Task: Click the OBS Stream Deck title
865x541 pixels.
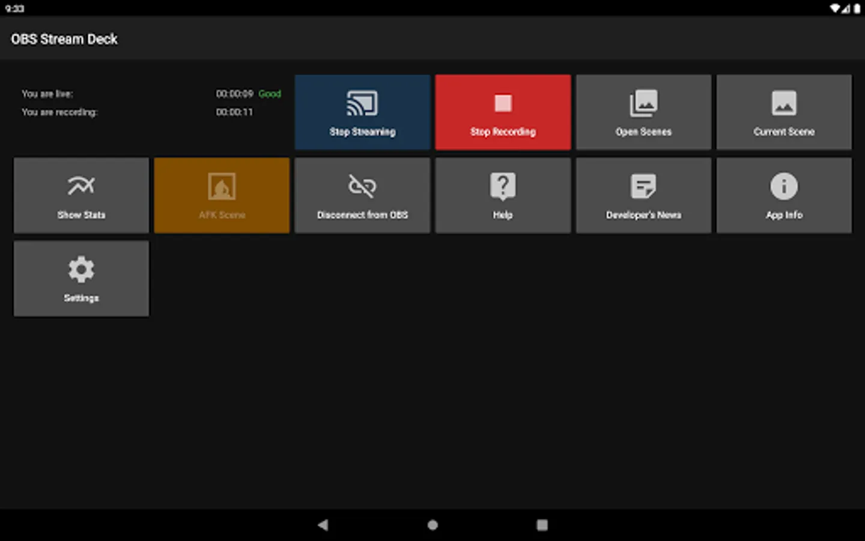Action: (64, 39)
